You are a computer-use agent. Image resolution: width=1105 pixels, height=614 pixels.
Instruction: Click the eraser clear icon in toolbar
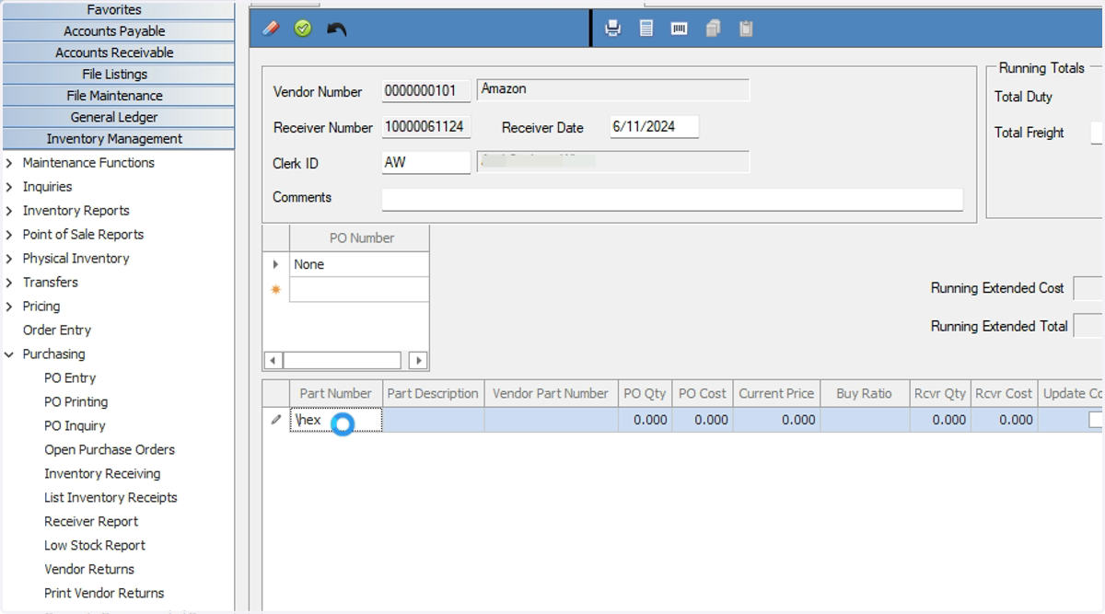(x=271, y=29)
